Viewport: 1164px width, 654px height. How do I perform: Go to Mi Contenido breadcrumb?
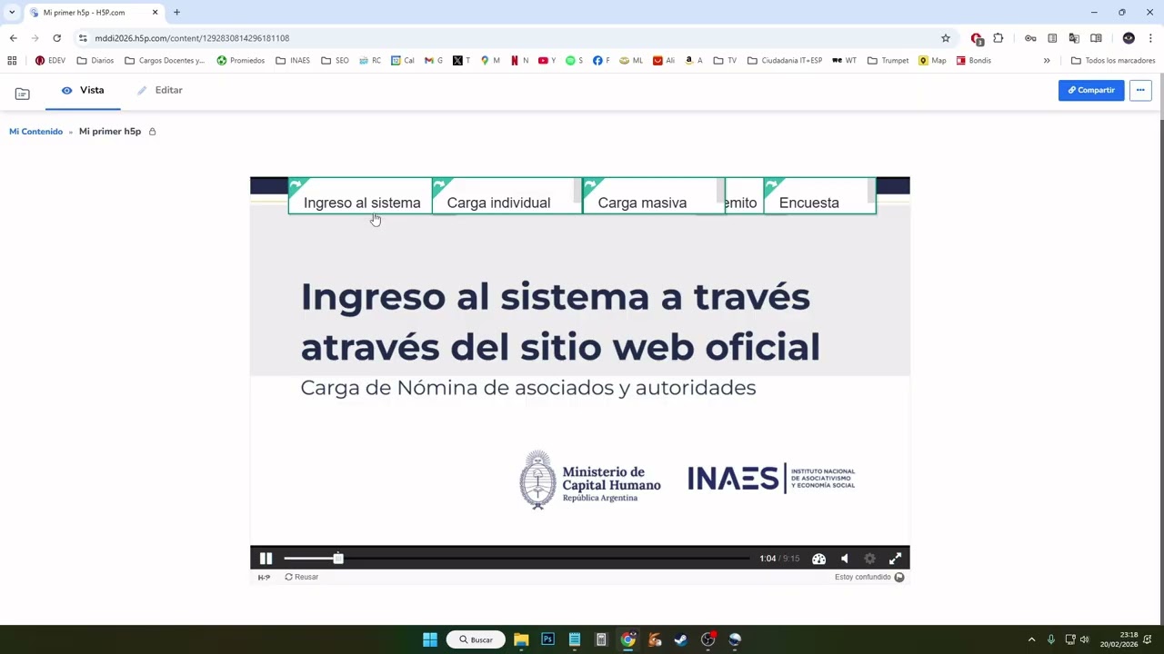36,132
